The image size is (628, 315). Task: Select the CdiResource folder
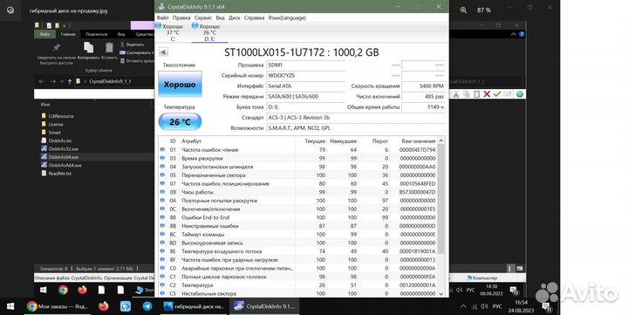58,116
